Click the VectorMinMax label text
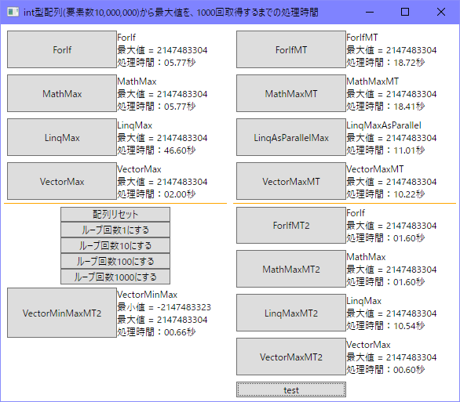Screen dimensions: 460x402 coord(148,295)
